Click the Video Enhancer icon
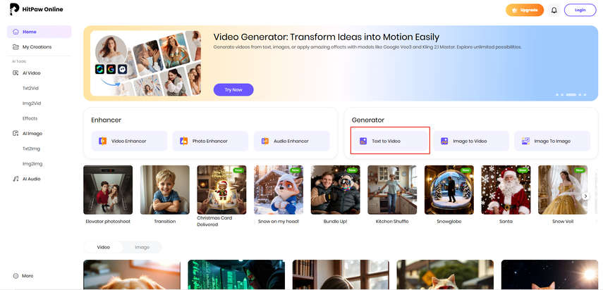The image size is (603, 290). (102, 141)
